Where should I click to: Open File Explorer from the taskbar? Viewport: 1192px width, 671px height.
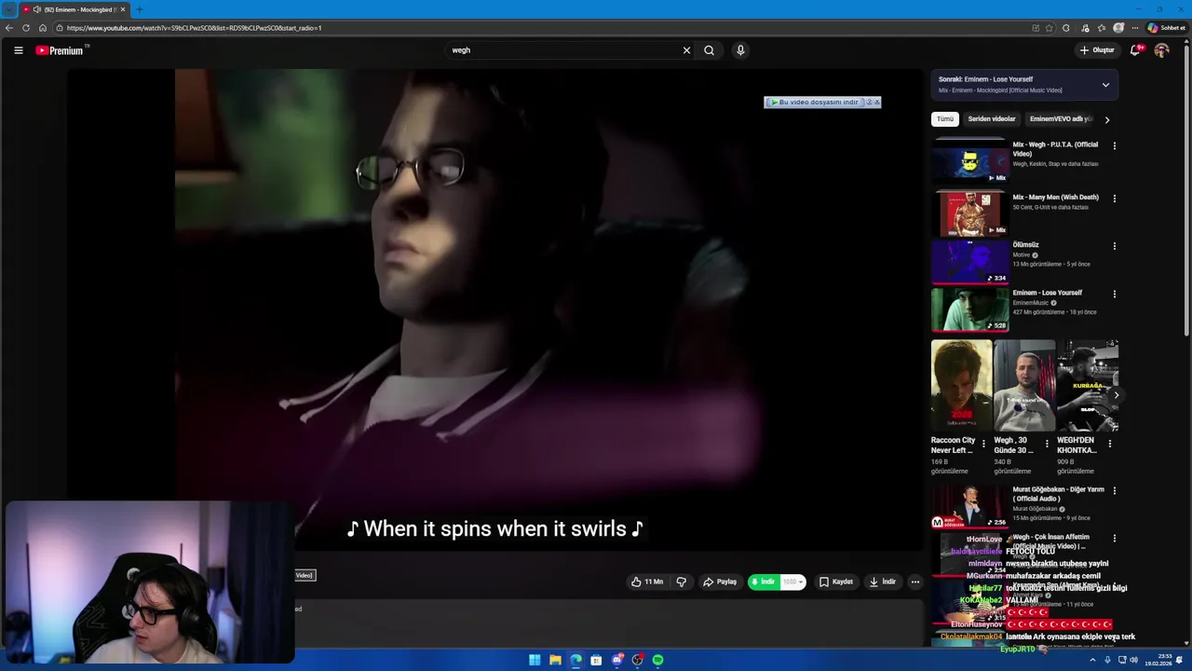pyautogui.click(x=555, y=660)
